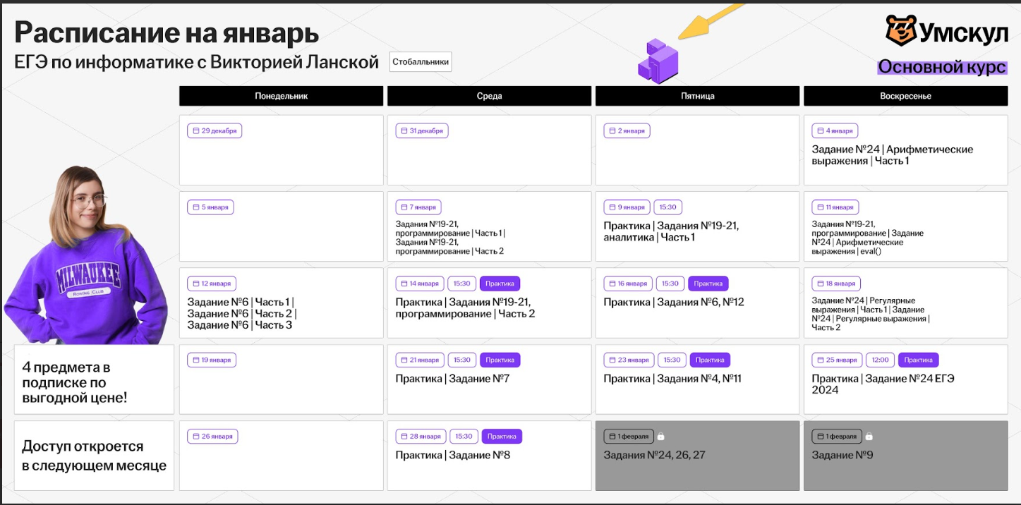Select the Пятница column header
Screen dimensions: 1021x505
(x=697, y=96)
